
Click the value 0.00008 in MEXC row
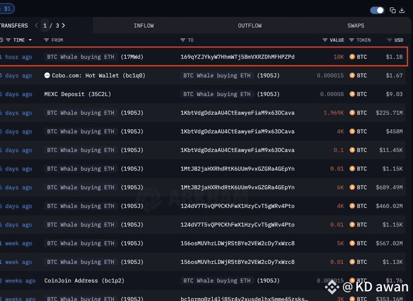(x=332, y=94)
